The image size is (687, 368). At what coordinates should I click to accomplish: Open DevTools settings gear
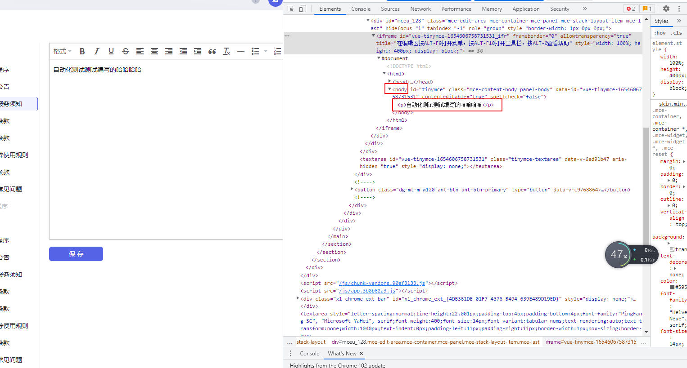pos(666,9)
